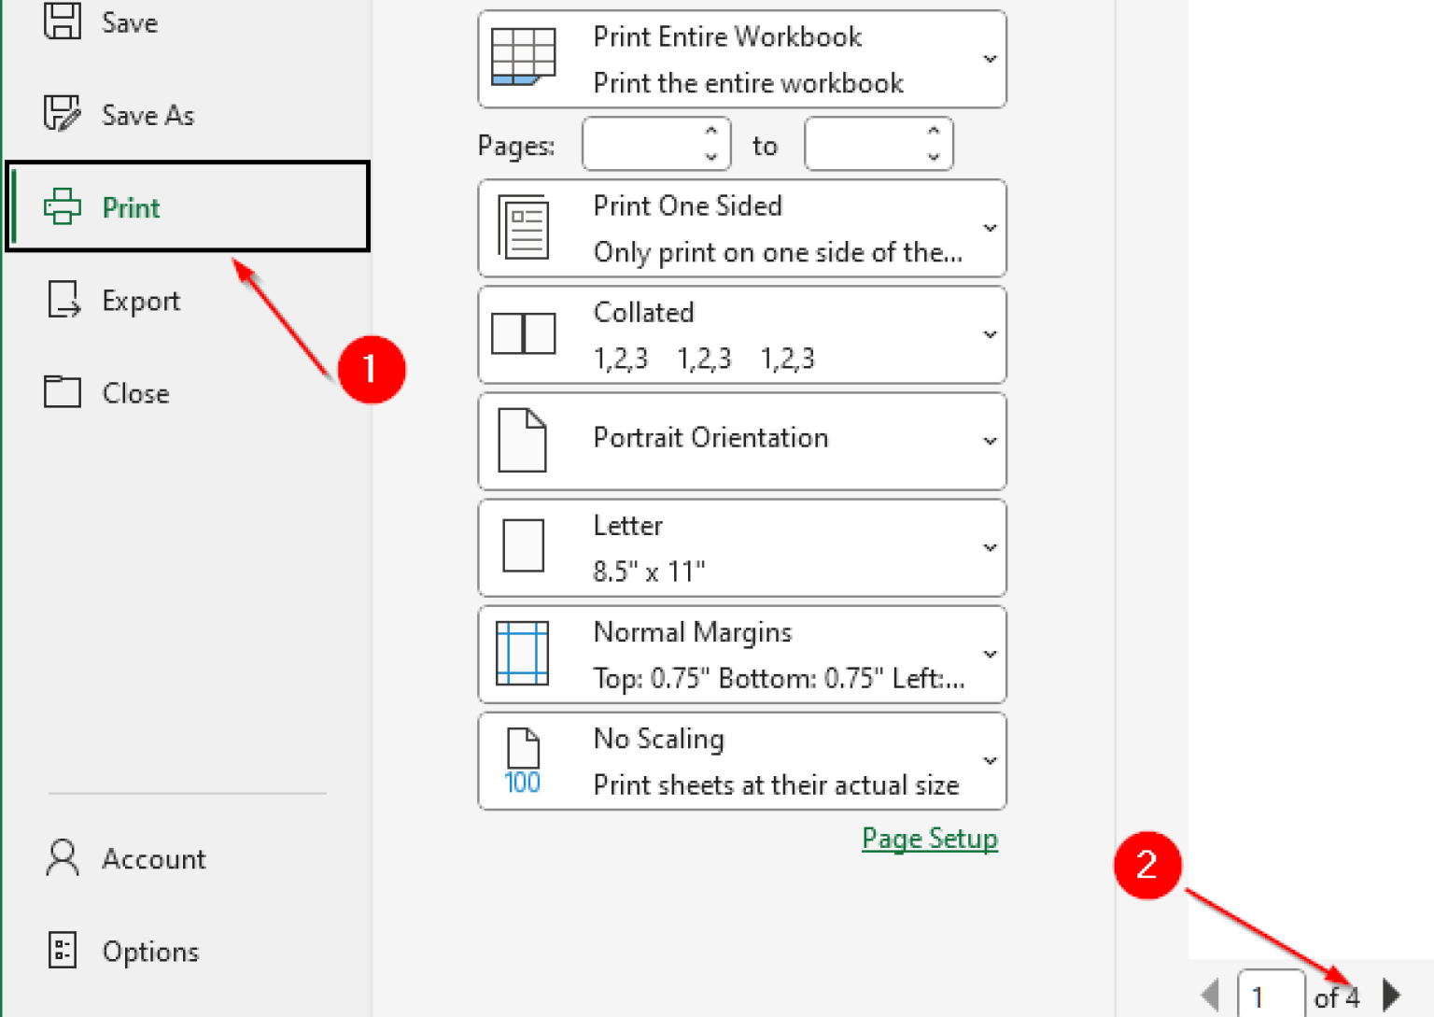Select the No Scaling page icon

point(521,759)
